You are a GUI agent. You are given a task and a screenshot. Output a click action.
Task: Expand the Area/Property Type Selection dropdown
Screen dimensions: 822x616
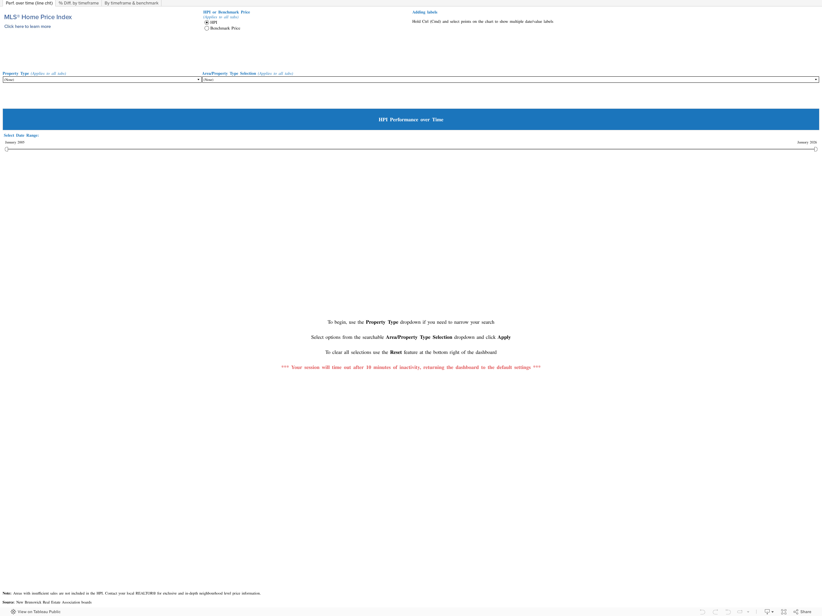point(510,80)
